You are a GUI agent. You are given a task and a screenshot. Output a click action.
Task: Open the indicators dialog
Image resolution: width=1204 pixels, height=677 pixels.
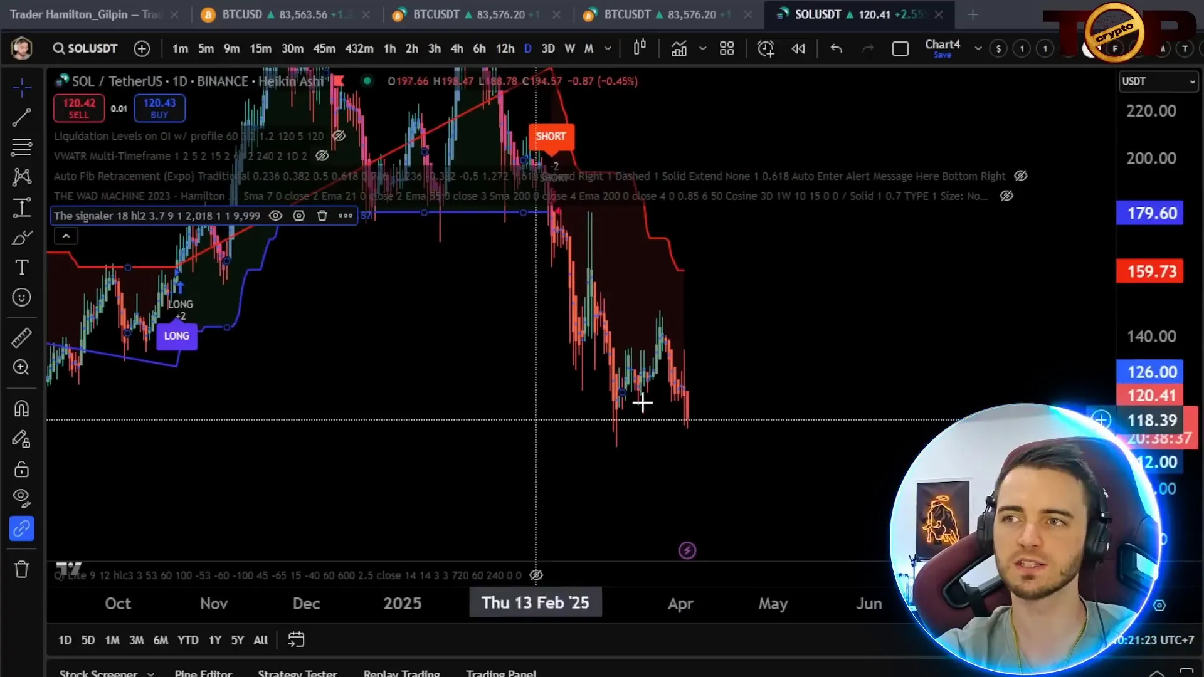(x=679, y=48)
